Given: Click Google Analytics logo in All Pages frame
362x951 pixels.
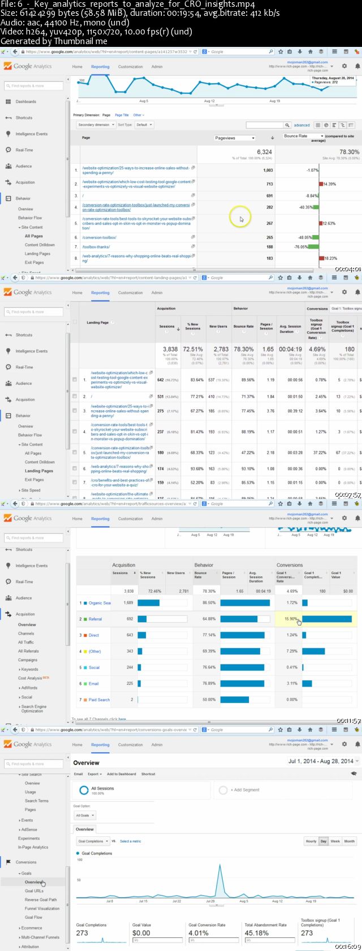Looking at the screenshot, I should [x=27, y=66].
